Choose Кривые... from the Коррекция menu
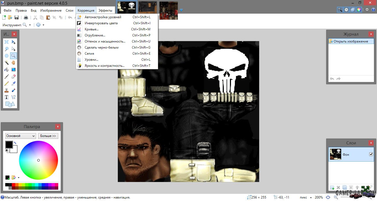 (x=117, y=29)
